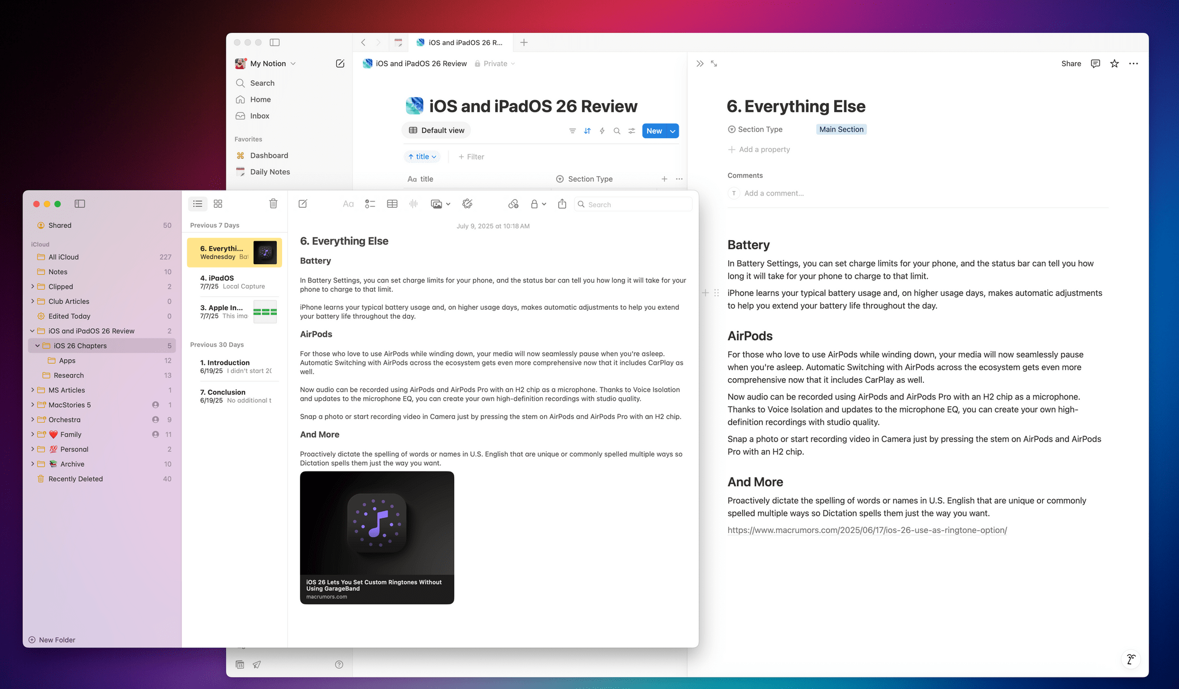
Task: Switch Notes to list view
Action: click(x=197, y=204)
